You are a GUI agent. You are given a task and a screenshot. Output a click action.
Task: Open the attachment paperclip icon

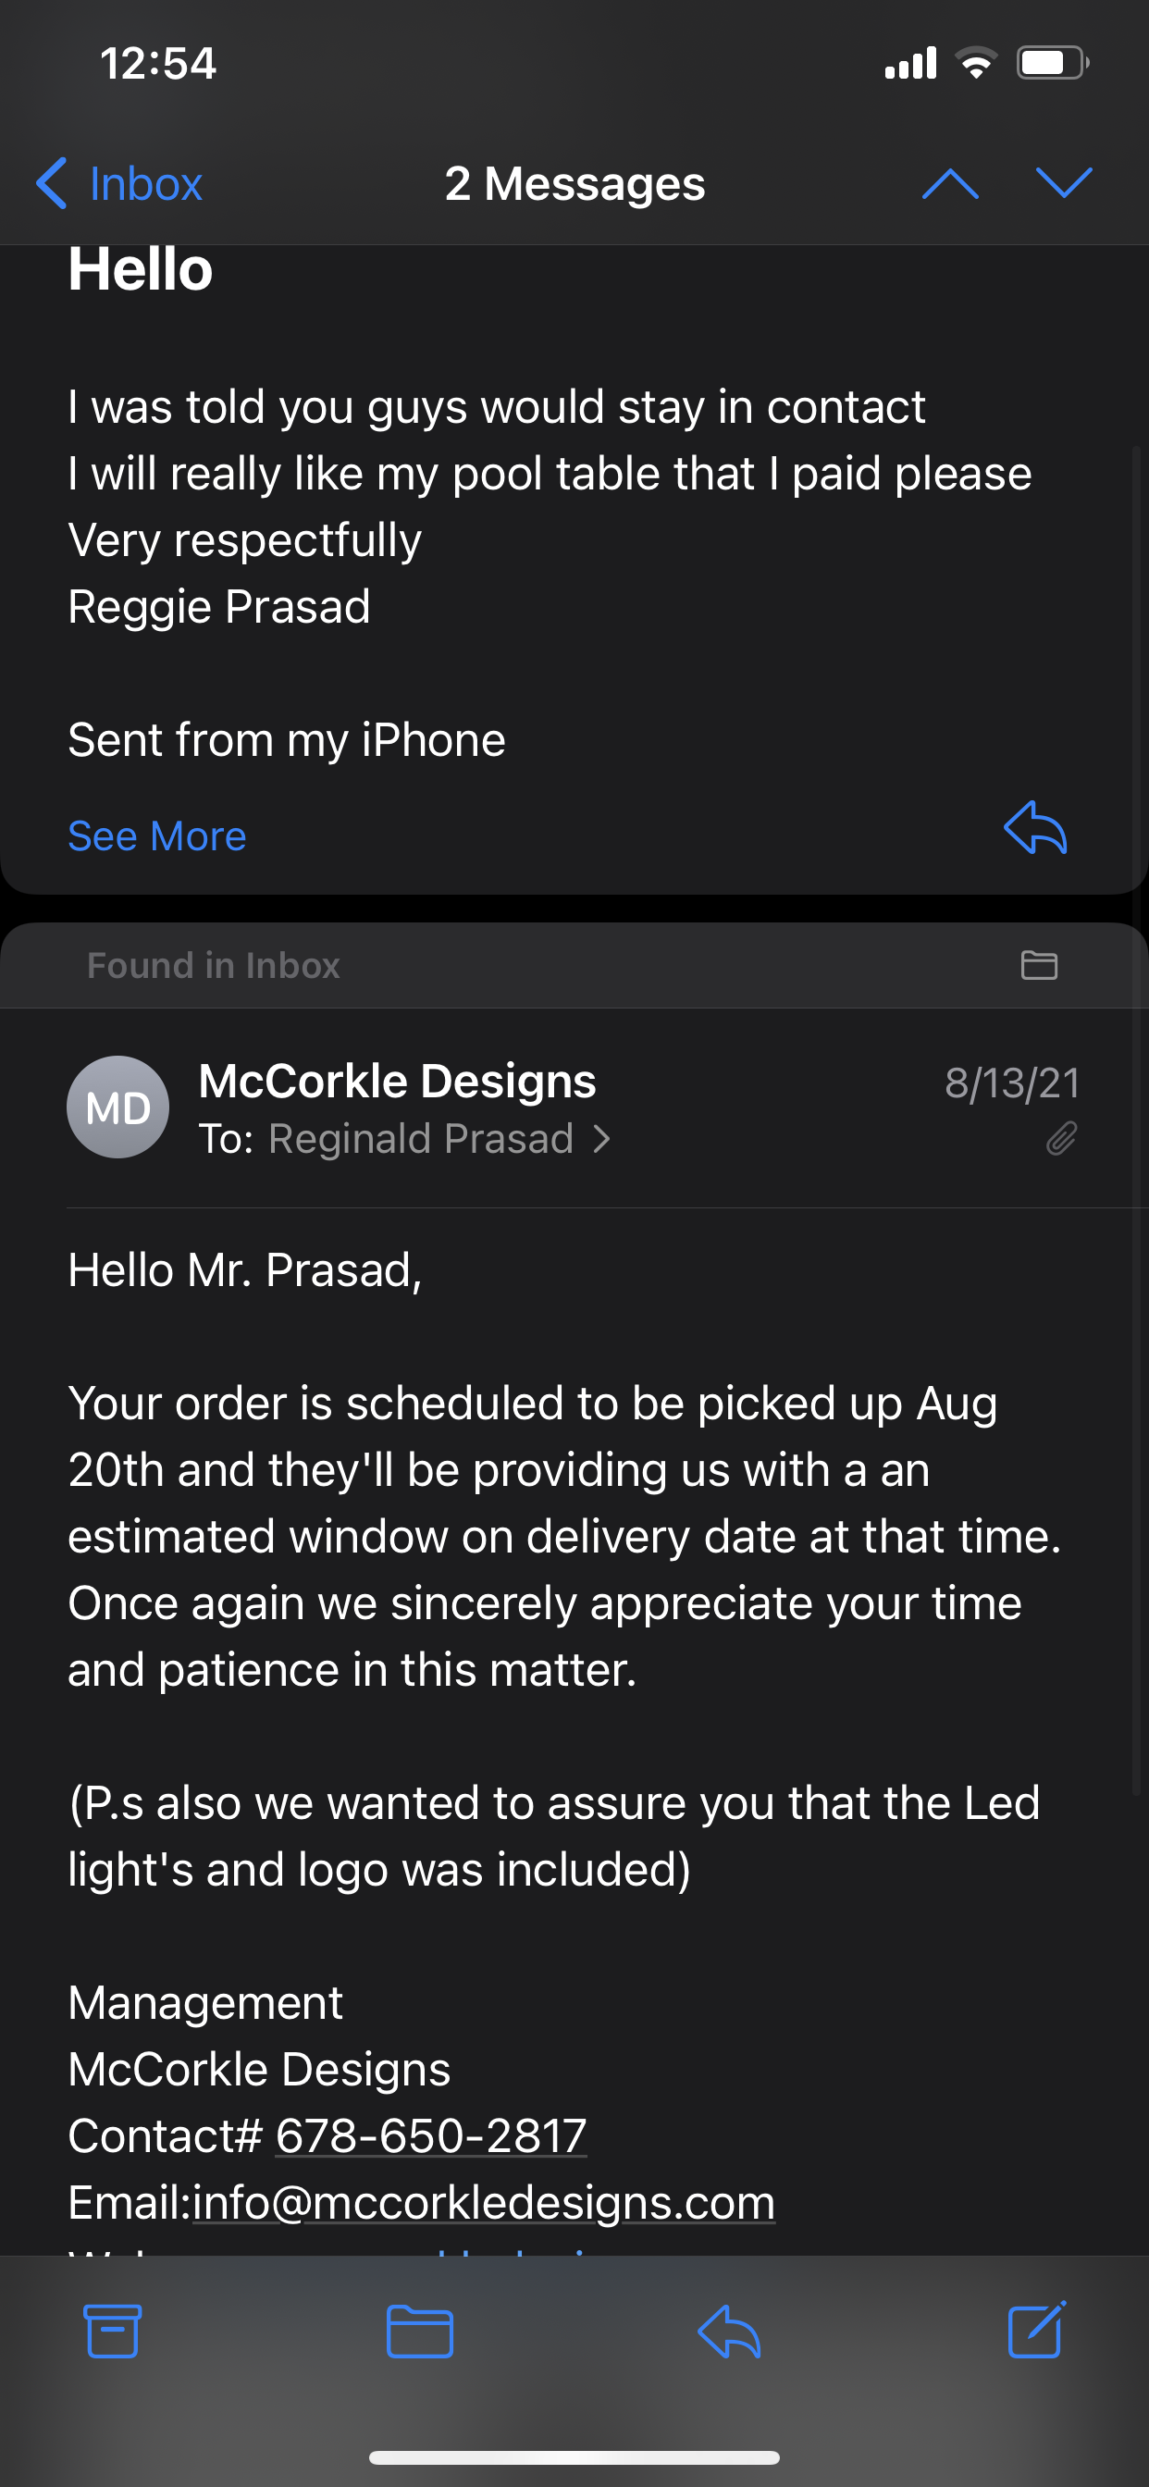[x=1061, y=1139]
